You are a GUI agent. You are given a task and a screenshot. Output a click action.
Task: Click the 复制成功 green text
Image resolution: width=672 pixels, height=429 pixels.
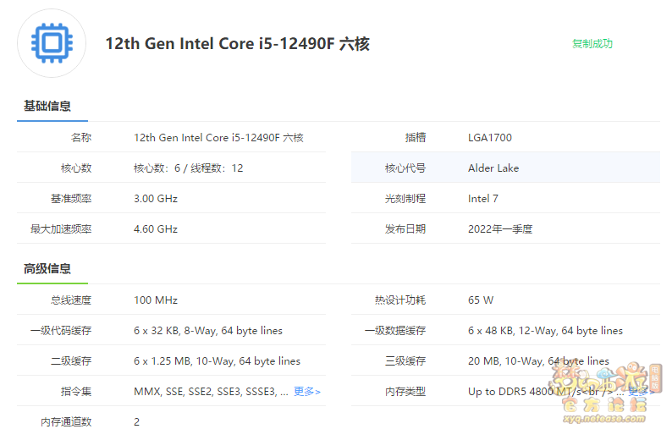[592, 44]
